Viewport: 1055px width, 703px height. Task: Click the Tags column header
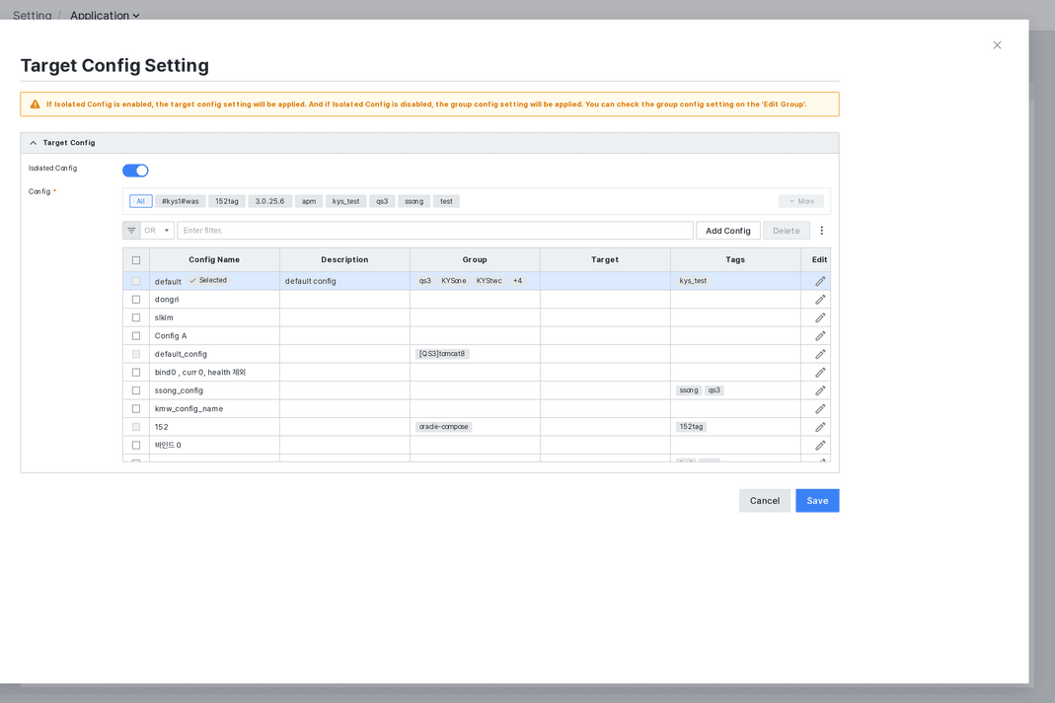pyautogui.click(x=734, y=259)
